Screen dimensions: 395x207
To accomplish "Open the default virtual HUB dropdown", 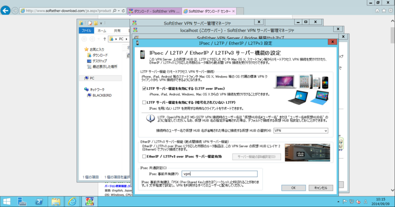I will click(301, 130).
